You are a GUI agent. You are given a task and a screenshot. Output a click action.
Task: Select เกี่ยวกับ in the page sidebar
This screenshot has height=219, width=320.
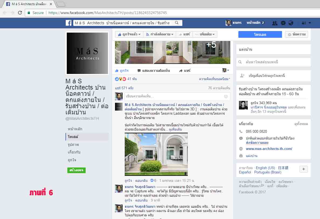pos(74,152)
